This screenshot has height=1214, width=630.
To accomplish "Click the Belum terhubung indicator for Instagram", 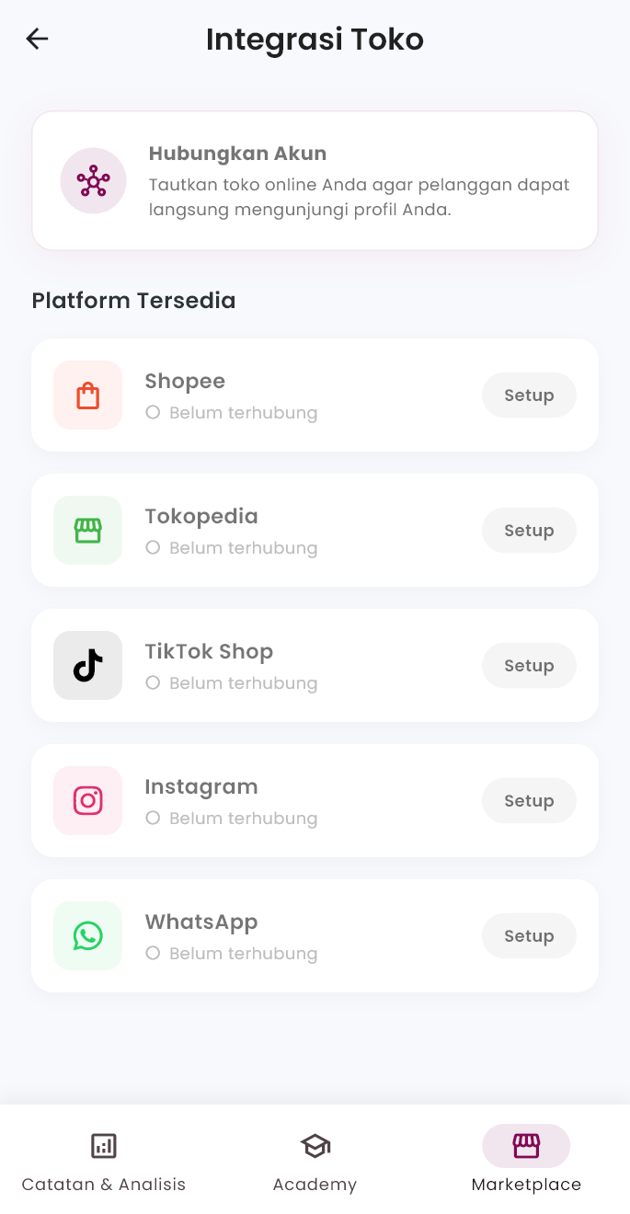I will (153, 819).
